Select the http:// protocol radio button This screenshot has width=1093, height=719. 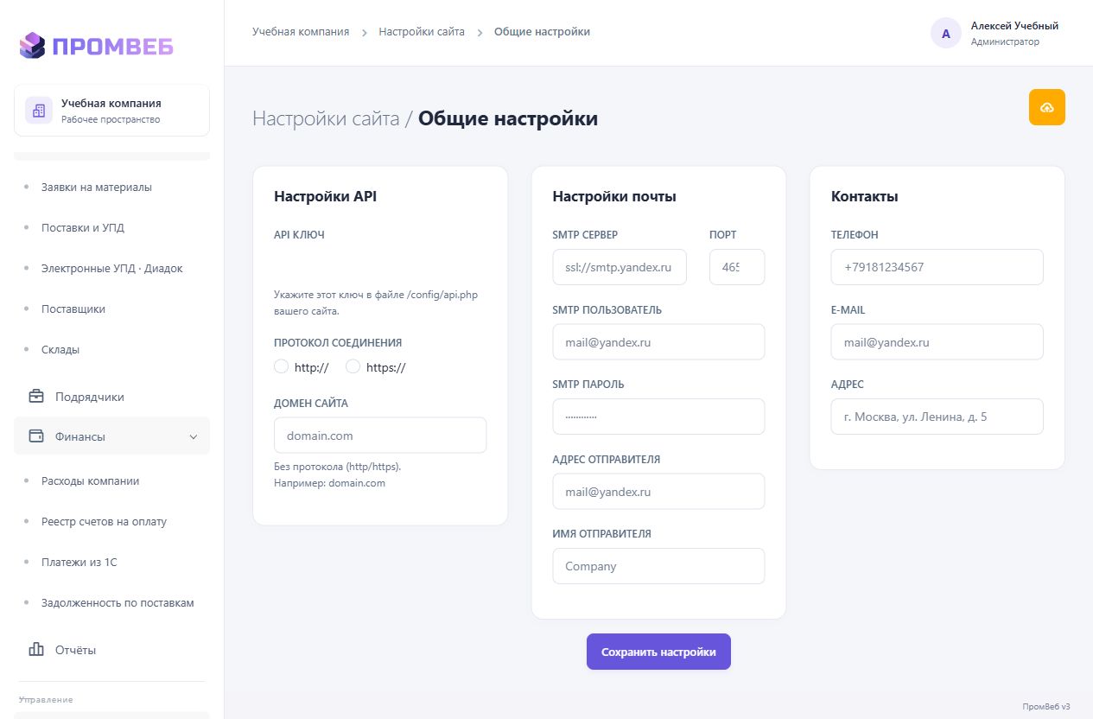[x=281, y=366]
